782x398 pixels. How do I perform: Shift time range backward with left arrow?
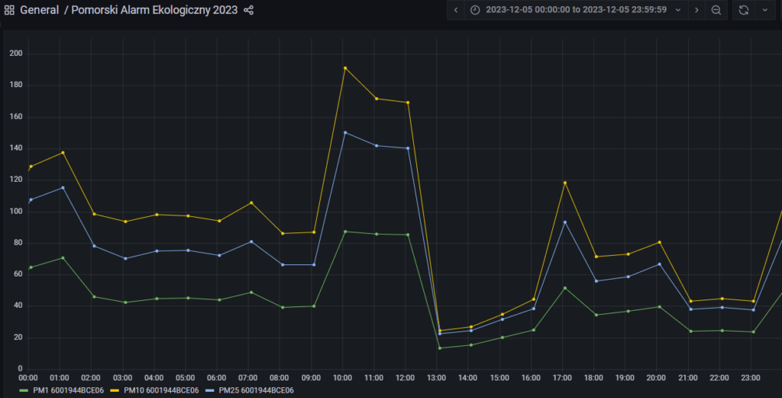(456, 10)
